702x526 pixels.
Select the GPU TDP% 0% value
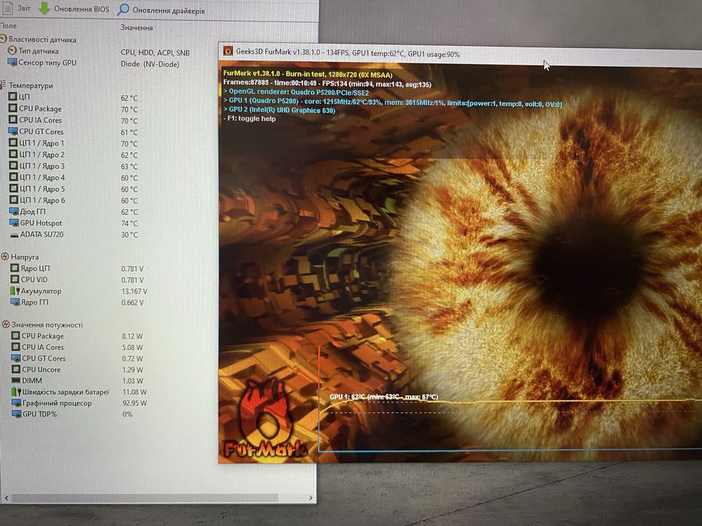pos(128,414)
